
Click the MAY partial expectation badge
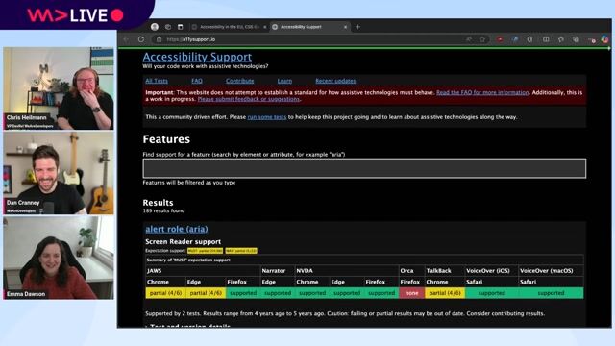(x=241, y=251)
